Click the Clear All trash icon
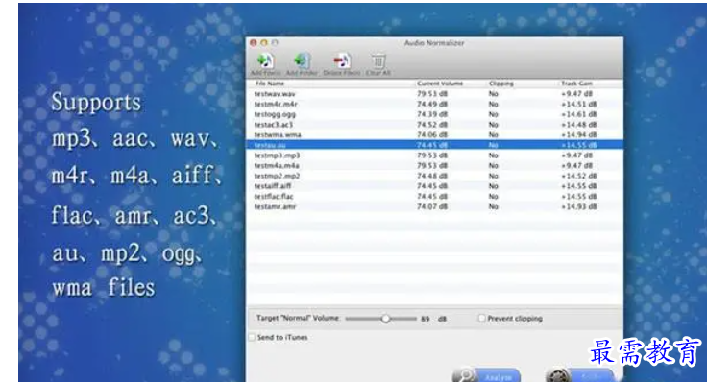This screenshot has width=707, height=382. pyautogui.click(x=378, y=61)
